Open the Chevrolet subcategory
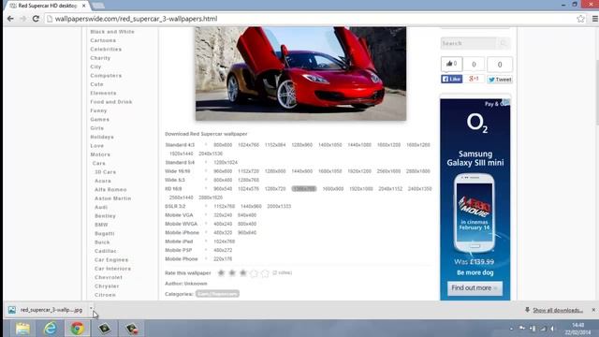This screenshot has height=337, width=599. [x=109, y=278]
